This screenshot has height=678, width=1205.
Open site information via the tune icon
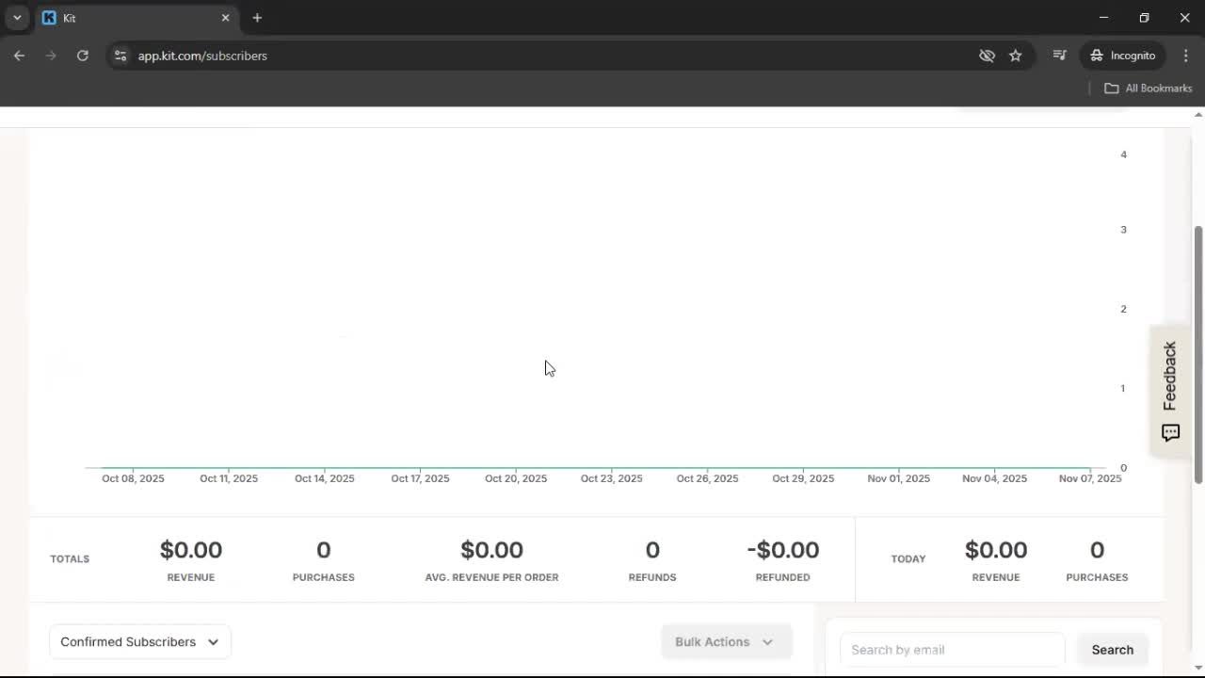(120, 56)
